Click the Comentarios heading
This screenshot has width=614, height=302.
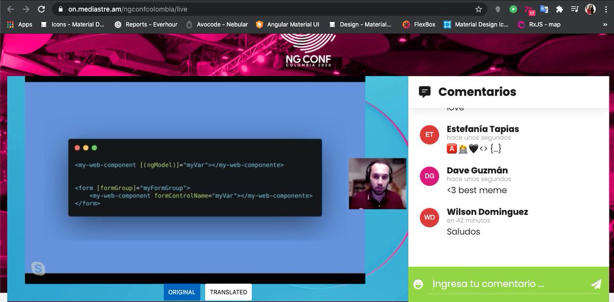(x=477, y=92)
